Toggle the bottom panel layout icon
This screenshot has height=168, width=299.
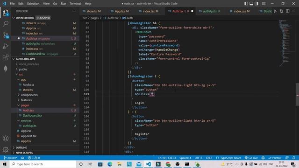[x=251, y=4]
